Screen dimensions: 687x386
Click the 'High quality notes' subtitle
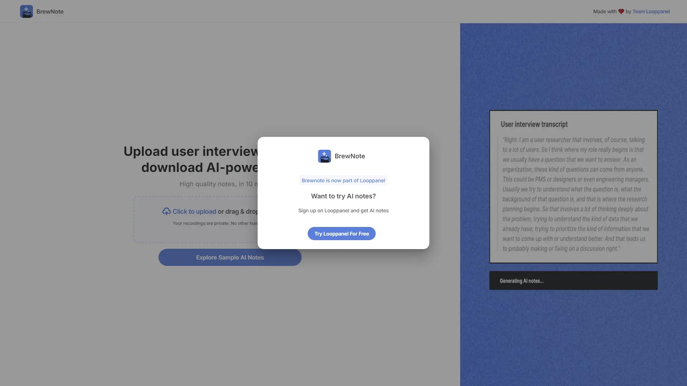[218, 184]
